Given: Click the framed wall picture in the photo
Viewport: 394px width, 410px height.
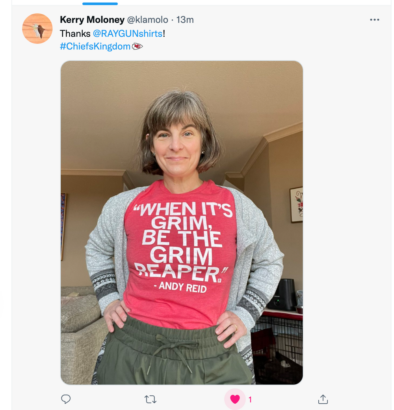Looking at the screenshot, I should 296,204.
